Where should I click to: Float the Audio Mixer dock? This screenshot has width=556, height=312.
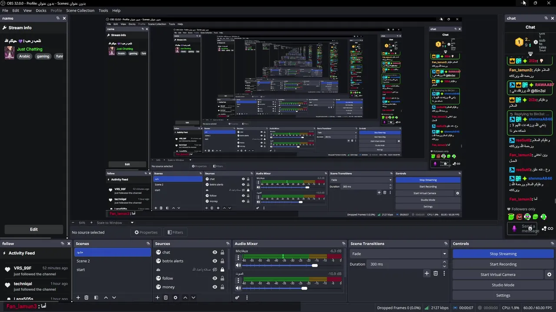pos(344,244)
